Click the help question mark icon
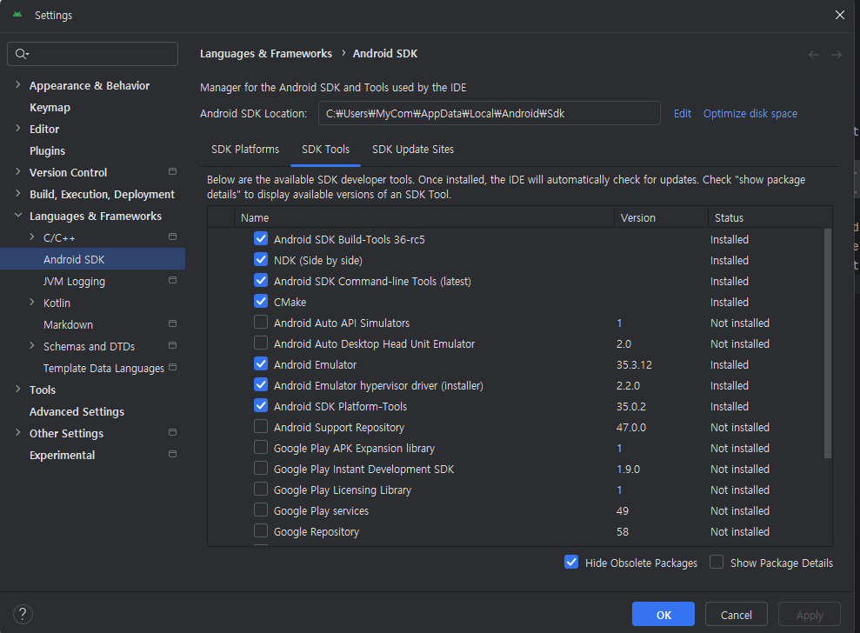The width and height of the screenshot is (860, 633). coord(23,614)
